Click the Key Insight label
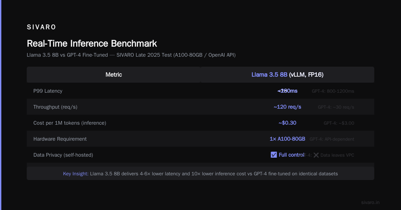 (76, 174)
